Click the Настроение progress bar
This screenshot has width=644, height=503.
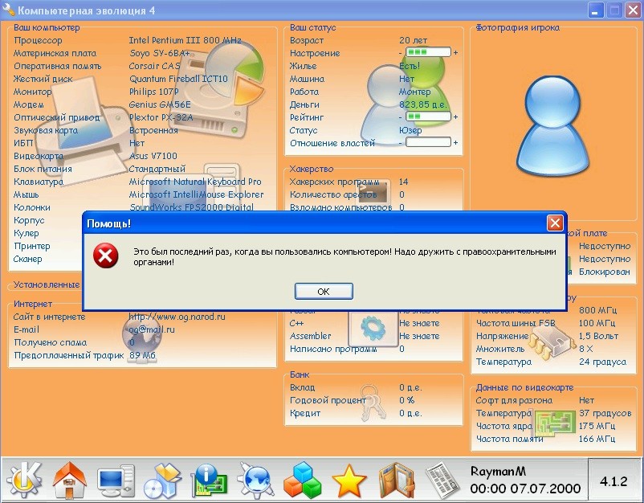pyautogui.click(x=428, y=52)
